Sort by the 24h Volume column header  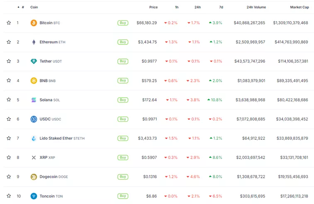tap(256, 7)
